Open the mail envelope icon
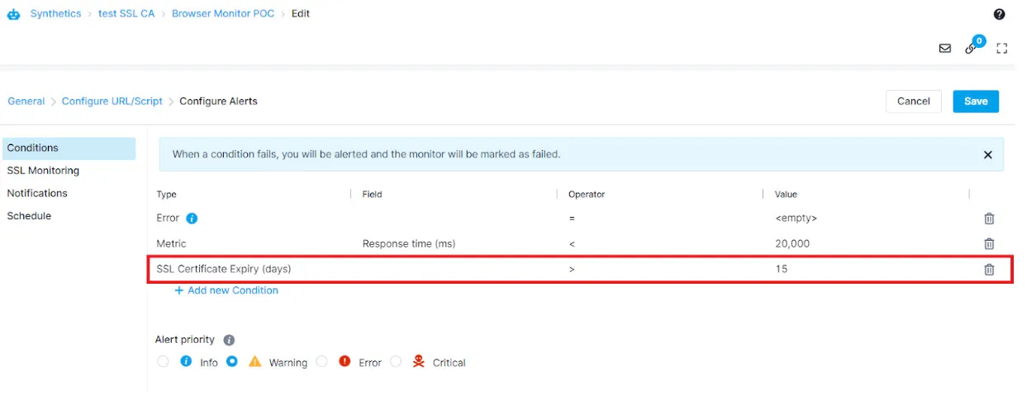This screenshot has height=409, width=1036. 945,49
